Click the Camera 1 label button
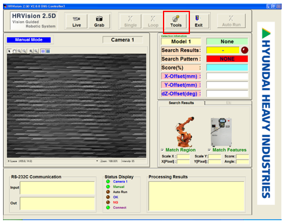 [122, 40]
